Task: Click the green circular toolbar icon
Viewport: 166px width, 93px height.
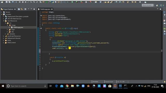Action: tap(47, 2)
